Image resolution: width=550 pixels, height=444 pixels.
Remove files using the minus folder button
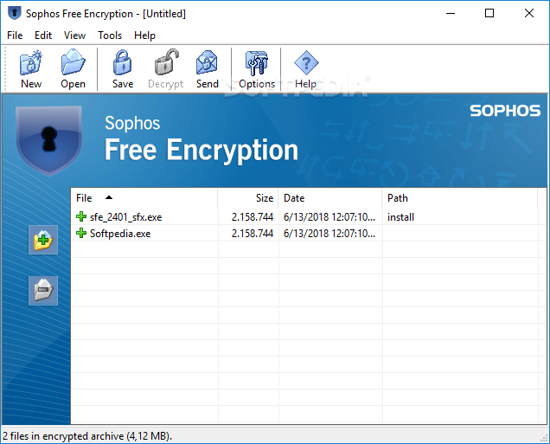pyautogui.click(x=43, y=290)
